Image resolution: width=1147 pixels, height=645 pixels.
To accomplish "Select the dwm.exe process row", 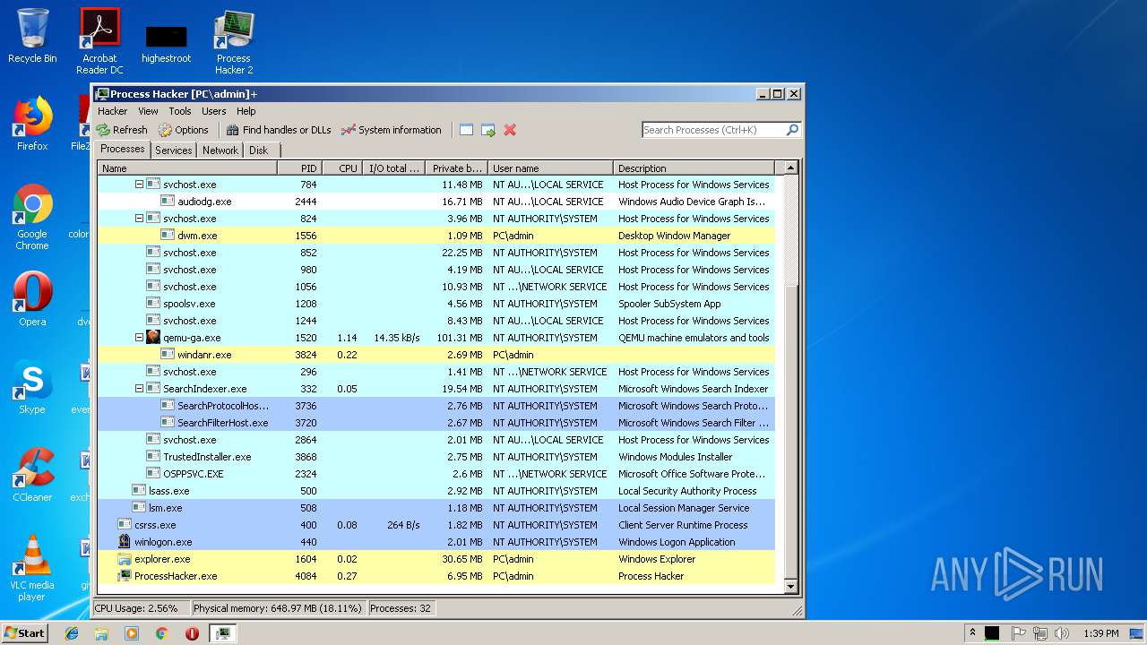I will pos(436,236).
